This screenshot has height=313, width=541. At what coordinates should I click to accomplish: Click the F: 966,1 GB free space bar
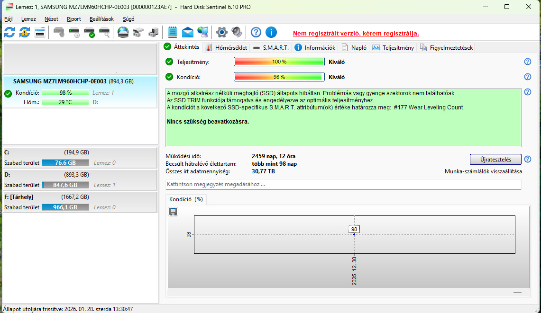click(65, 207)
